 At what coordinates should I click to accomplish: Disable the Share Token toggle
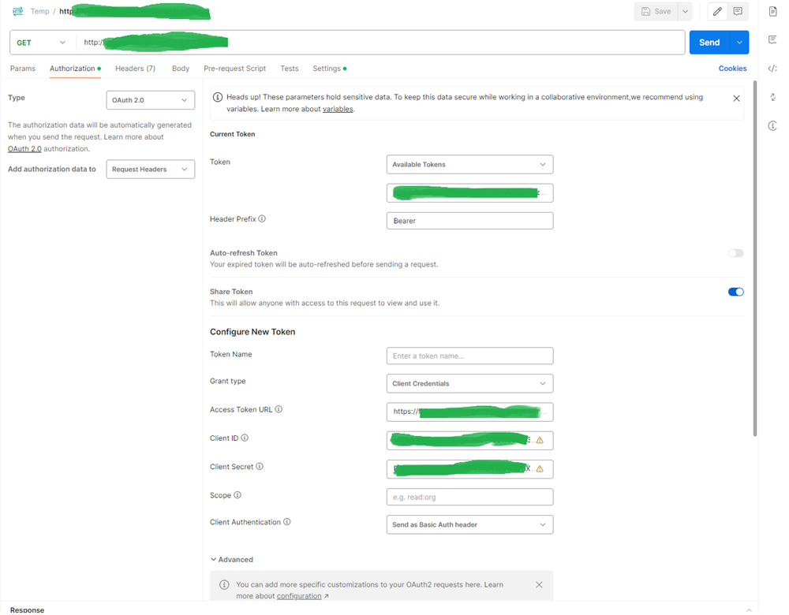point(735,292)
